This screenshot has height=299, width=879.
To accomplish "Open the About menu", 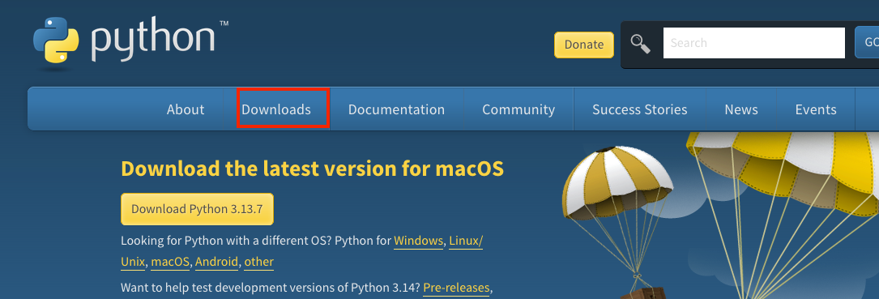I will coord(186,109).
